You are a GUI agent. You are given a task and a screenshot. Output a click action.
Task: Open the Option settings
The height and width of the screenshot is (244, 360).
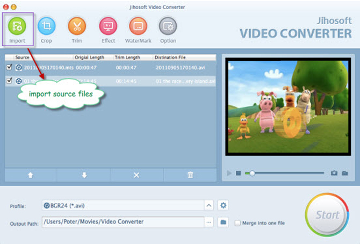(x=168, y=26)
